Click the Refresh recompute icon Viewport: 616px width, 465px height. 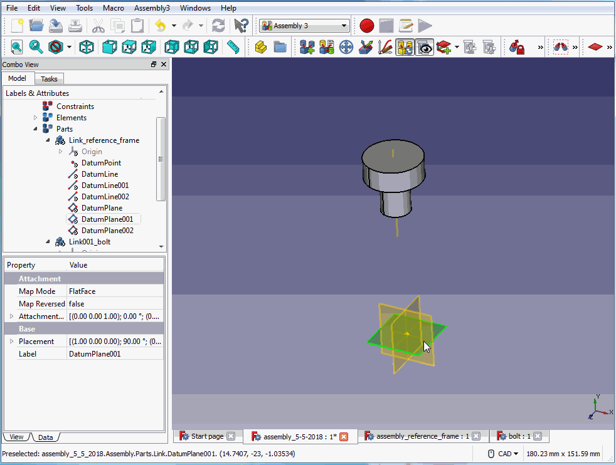(218, 26)
